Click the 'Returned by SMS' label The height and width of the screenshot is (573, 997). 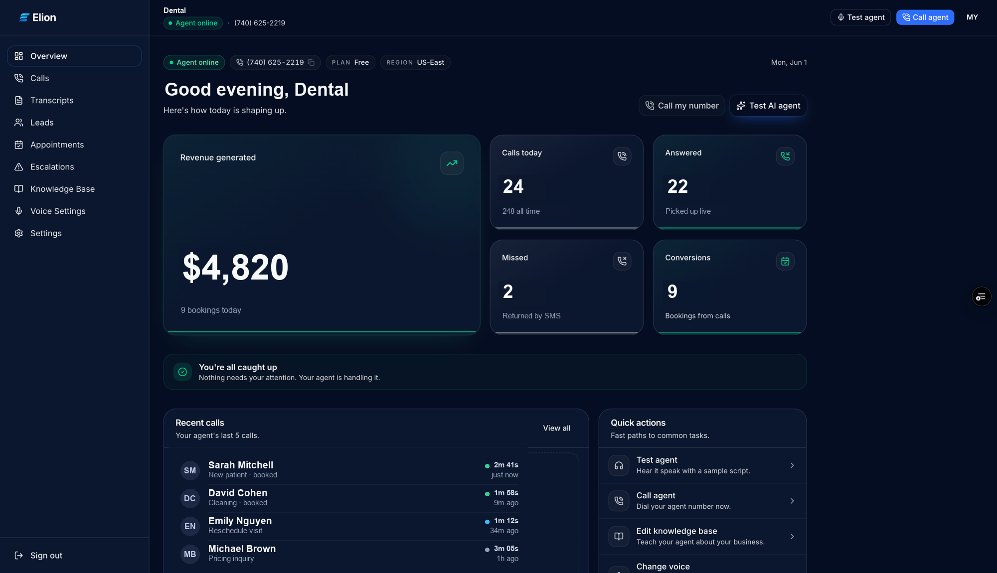[531, 316]
